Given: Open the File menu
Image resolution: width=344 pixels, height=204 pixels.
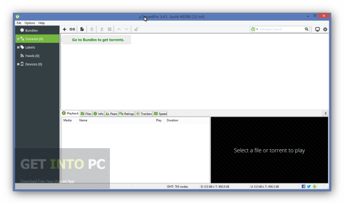Looking at the screenshot, I should point(19,23).
